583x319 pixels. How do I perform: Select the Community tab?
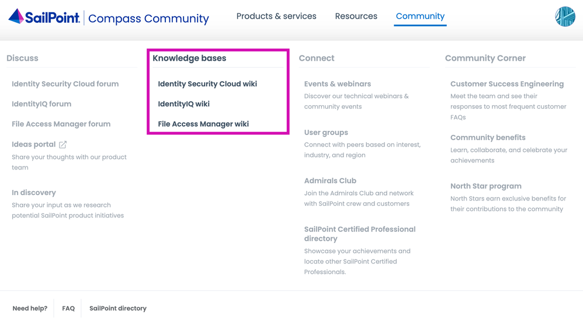click(420, 16)
